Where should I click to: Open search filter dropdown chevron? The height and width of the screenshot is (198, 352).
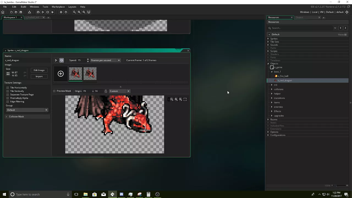[x=335, y=28]
